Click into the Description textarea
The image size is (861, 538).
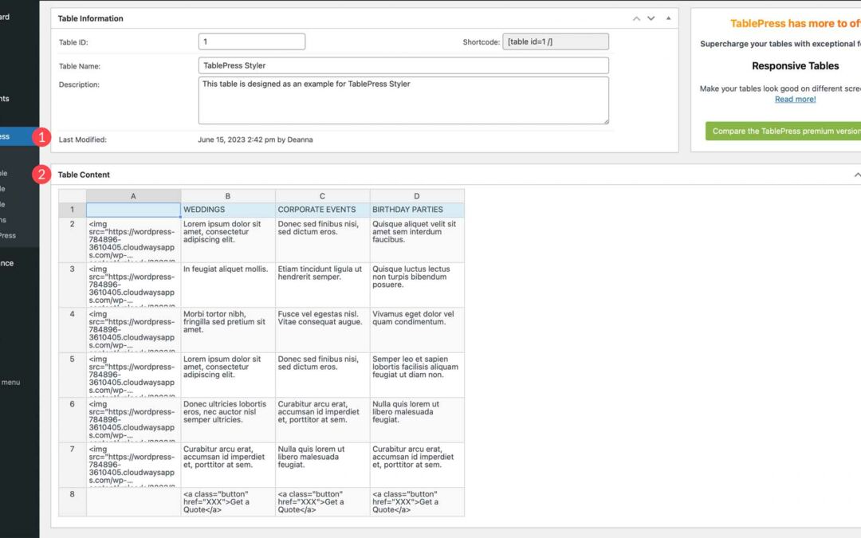tap(403, 100)
